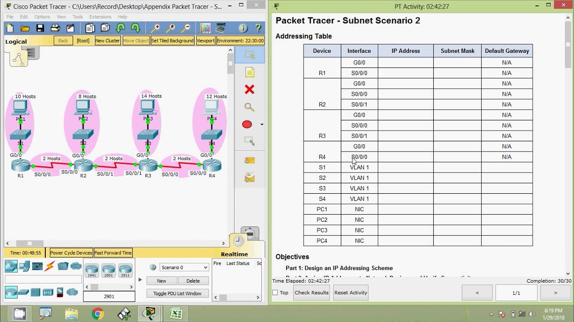Select the Connections lightning bolt category
Screen dimensions: 574x322
click(50, 266)
